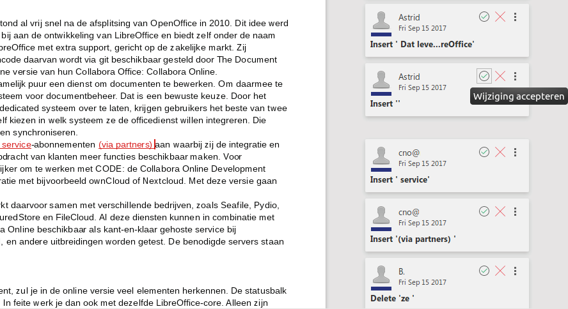
Task: Reject the 'Dat leve...reOffice' insertion by Astrid
Action: (500, 17)
